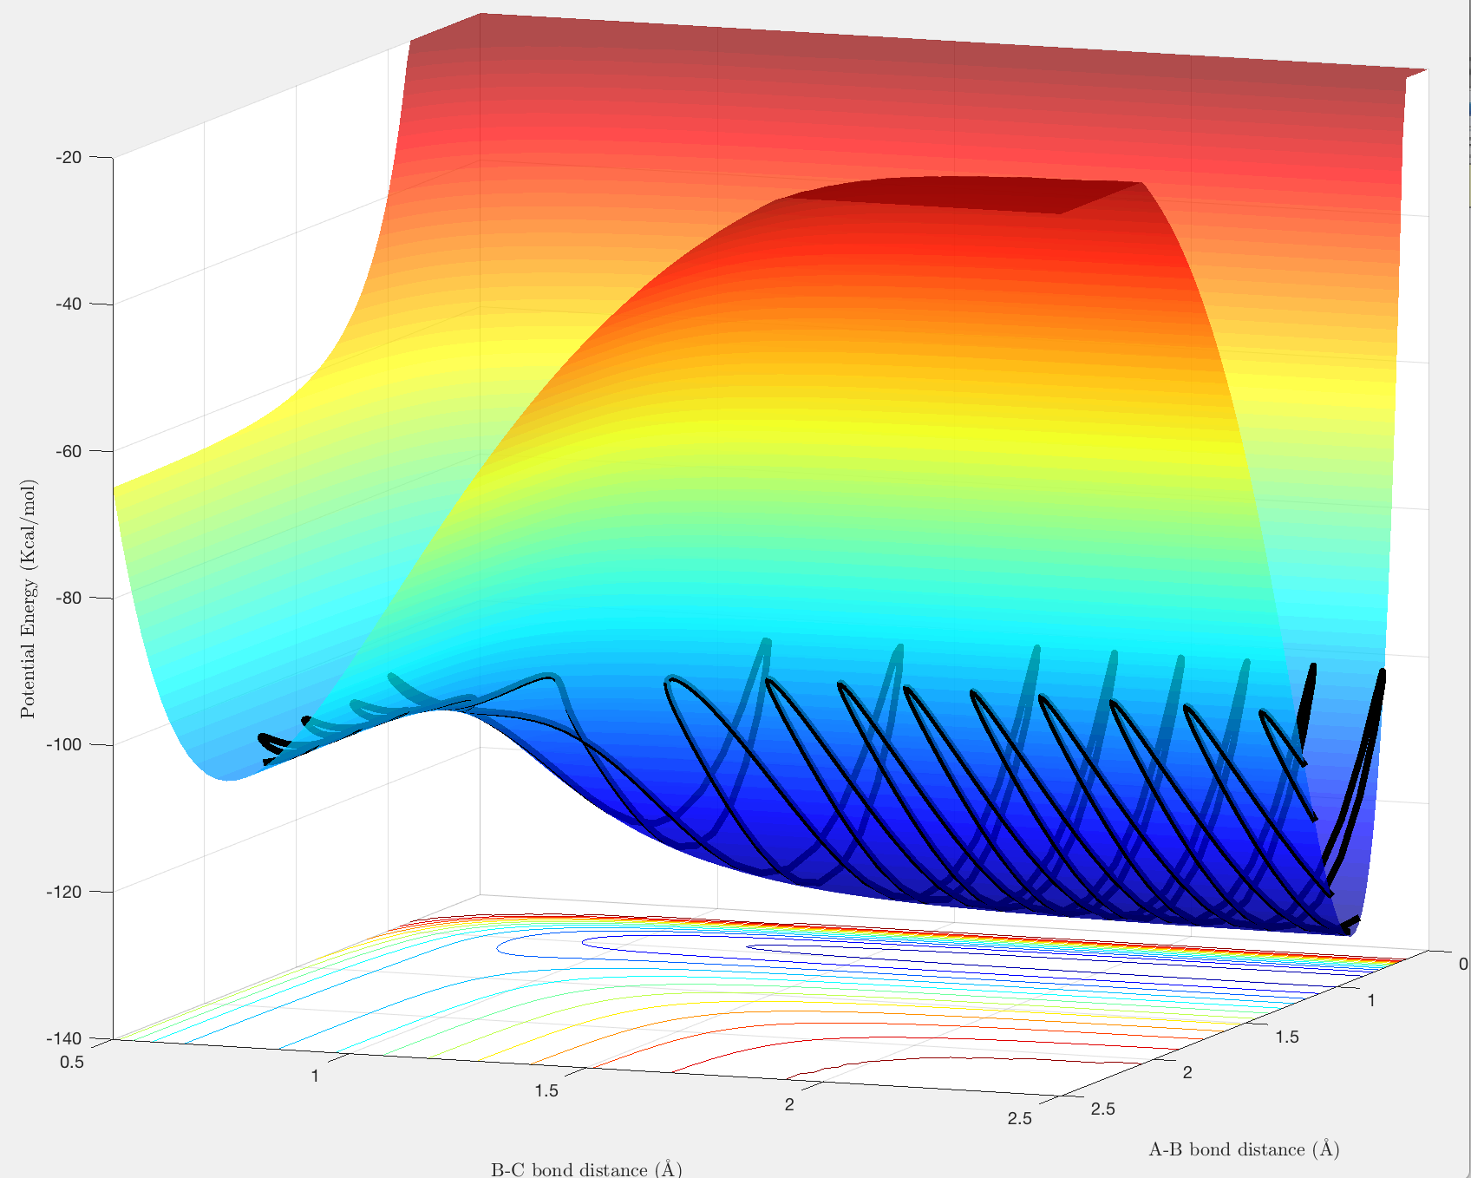Click the 2 tick on the B-C axis
The width and height of the screenshot is (1471, 1178).
pyautogui.click(x=789, y=1104)
